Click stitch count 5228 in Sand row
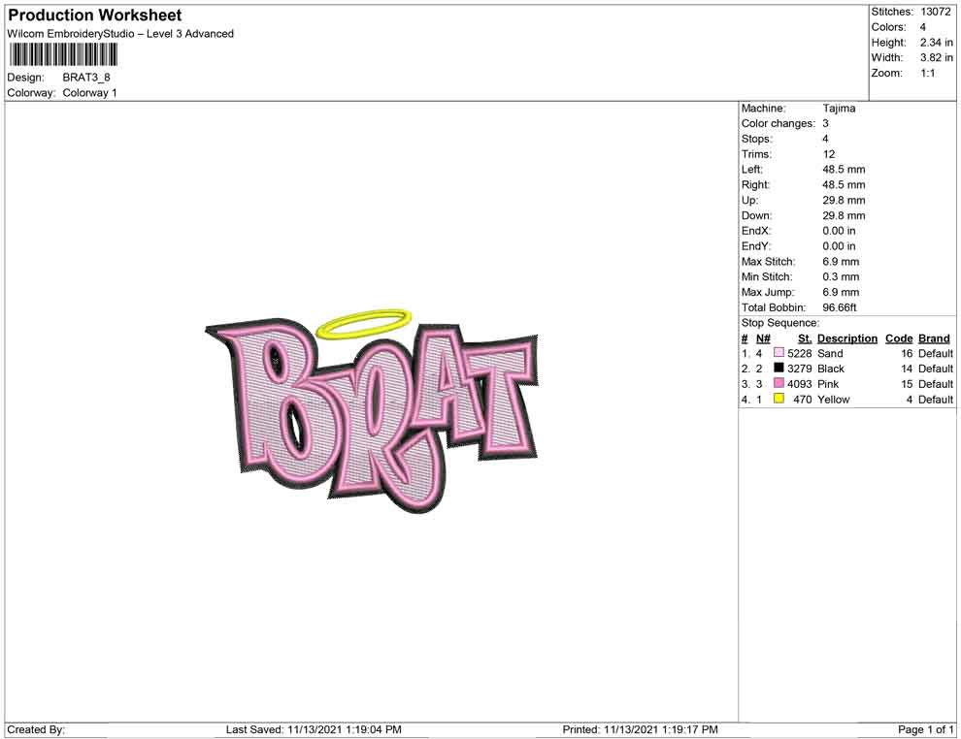This screenshot has height=739, width=961. pyautogui.click(x=799, y=353)
